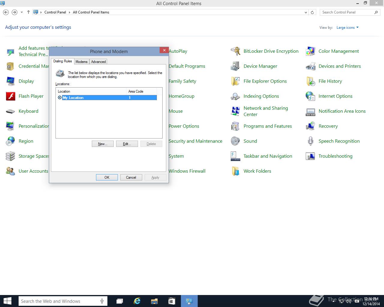Select the My Location radio button
The height and width of the screenshot is (307, 384).
pyautogui.click(x=60, y=98)
